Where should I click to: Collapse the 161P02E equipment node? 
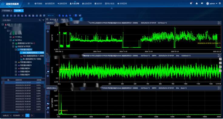13,47
